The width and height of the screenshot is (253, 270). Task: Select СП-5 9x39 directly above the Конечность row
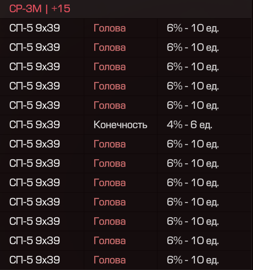tap(35, 105)
